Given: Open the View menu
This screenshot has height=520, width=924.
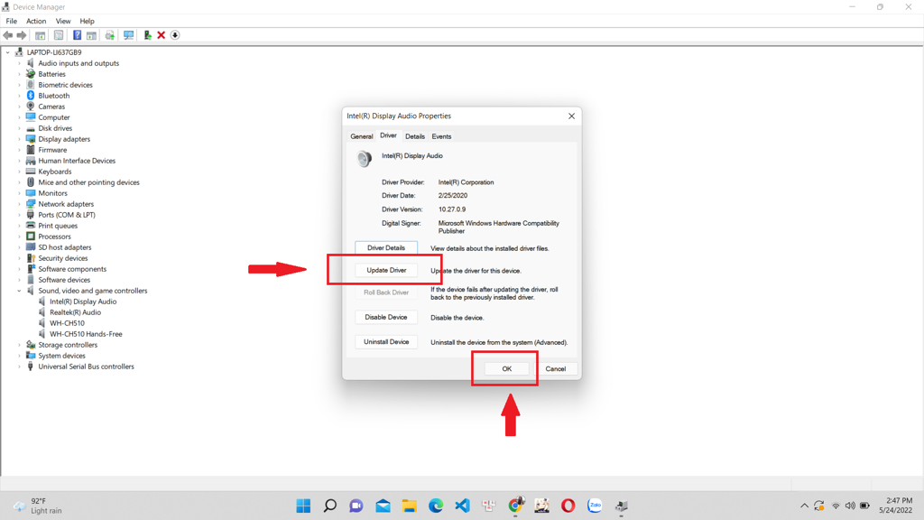Looking at the screenshot, I should pyautogui.click(x=63, y=22).
